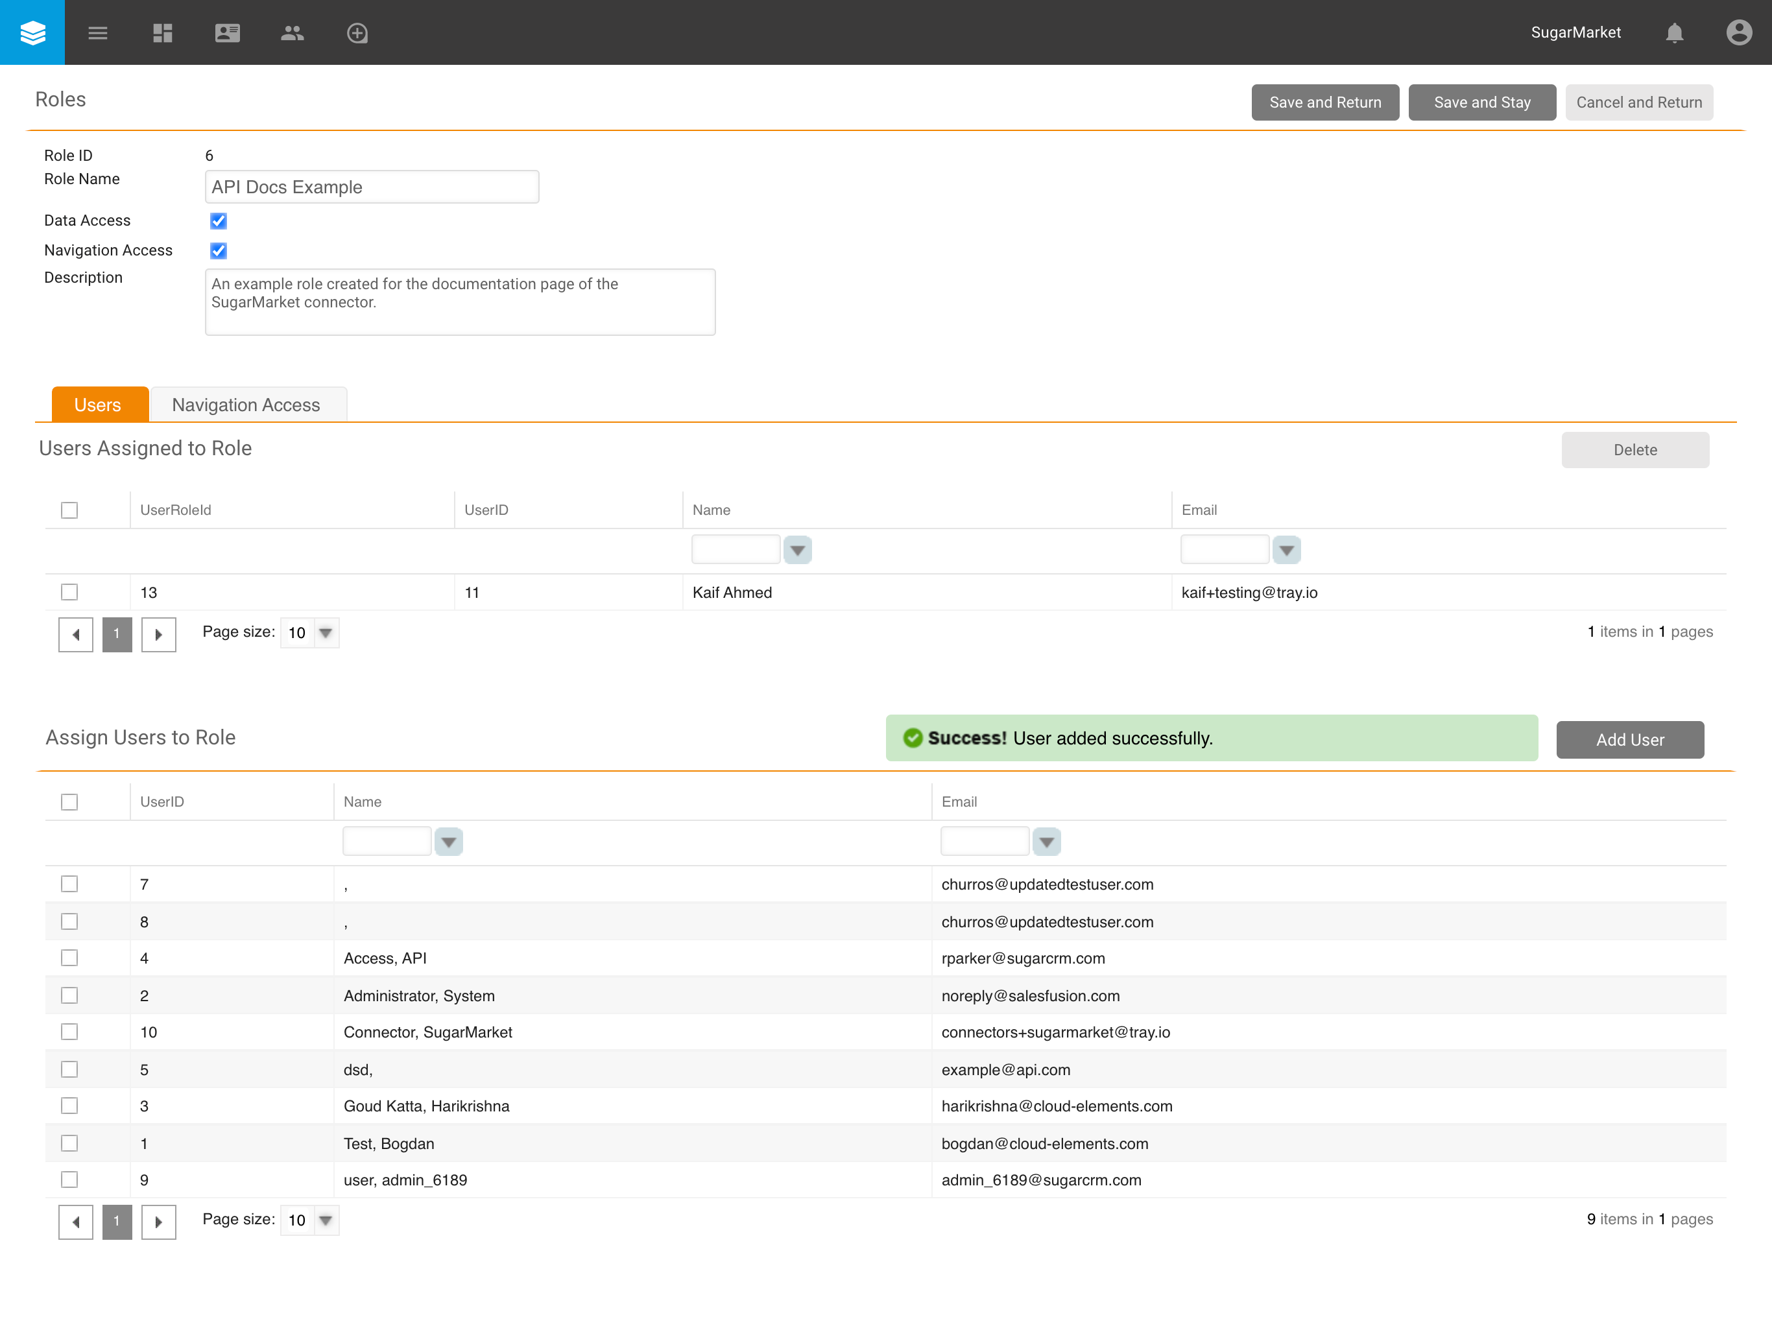1772x1328 pixels.
Task: Click the Save and Return button
Action: click(1325, 102)
